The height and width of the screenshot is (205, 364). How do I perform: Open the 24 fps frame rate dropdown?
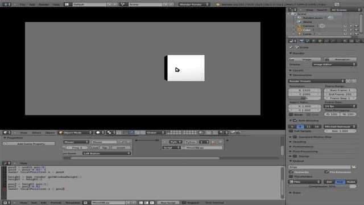pos(340,106)
